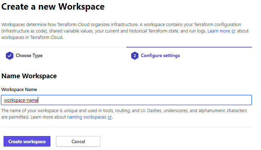
Task: Click the hexagon step 2 icon
Action: [135, 56]
